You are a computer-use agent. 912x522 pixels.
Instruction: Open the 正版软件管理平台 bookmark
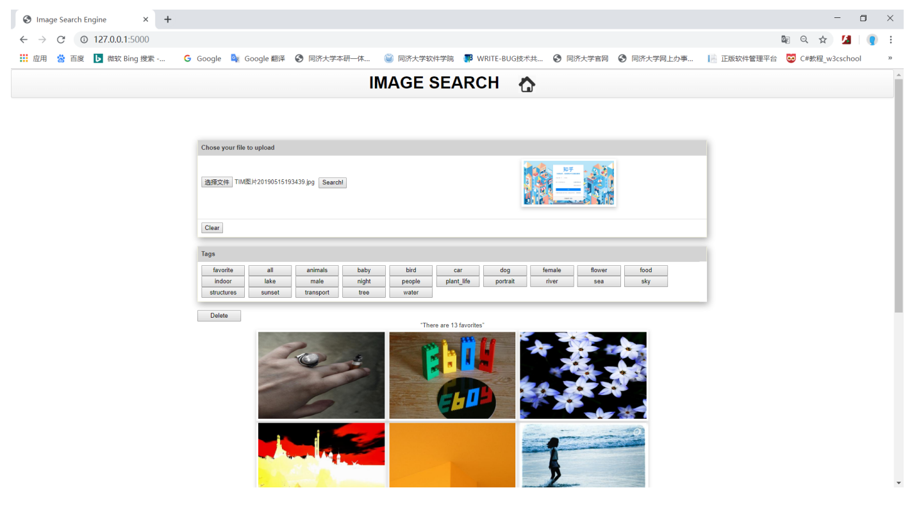[742, 58]
